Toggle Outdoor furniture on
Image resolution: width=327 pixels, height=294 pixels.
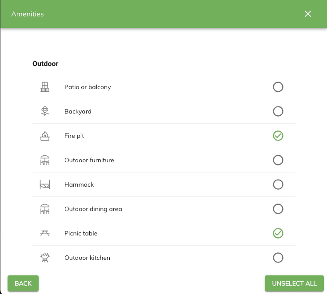pyautogui.click(x=278, y=160)
